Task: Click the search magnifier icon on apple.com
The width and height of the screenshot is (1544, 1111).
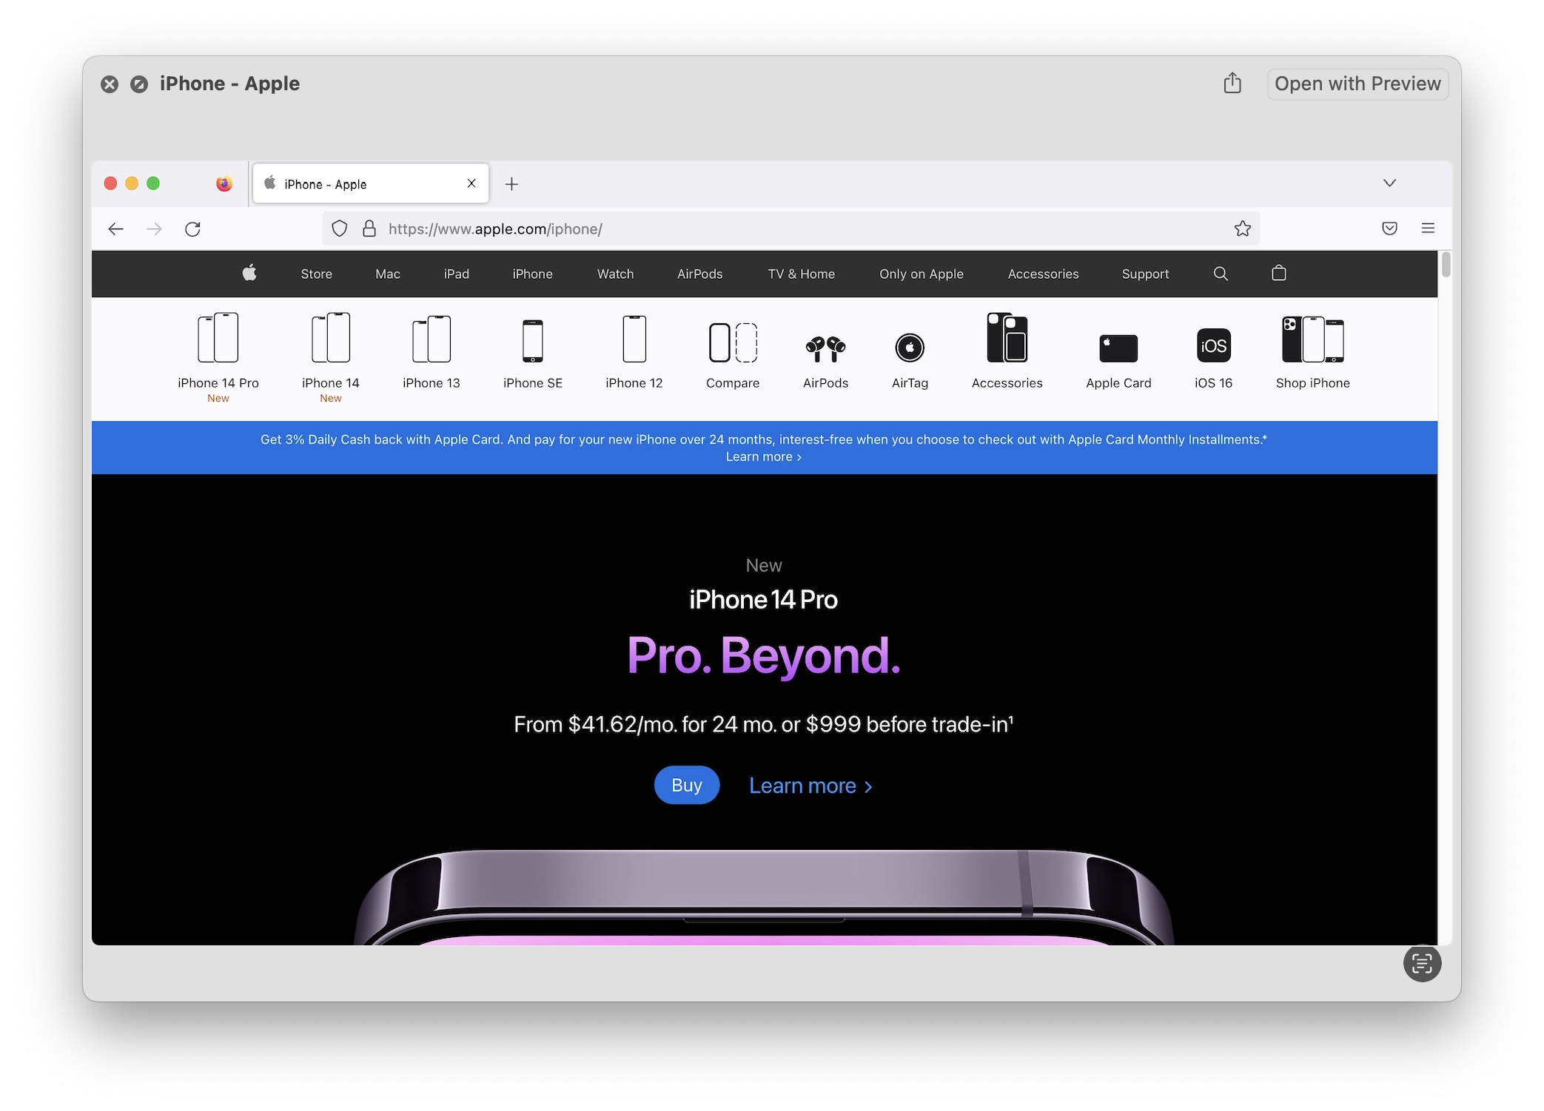Action: [1221, 274]
